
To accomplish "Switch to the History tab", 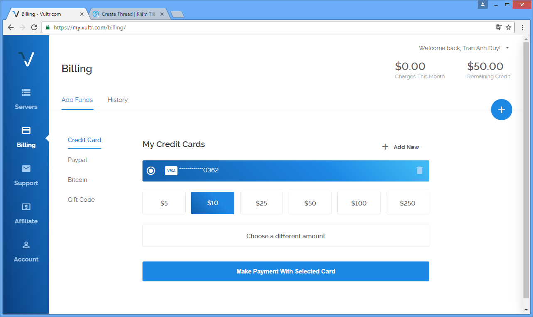I will [x=118, y=100].
